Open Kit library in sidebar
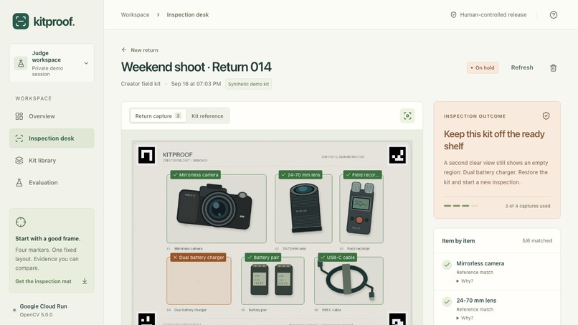 pos(52,161)
